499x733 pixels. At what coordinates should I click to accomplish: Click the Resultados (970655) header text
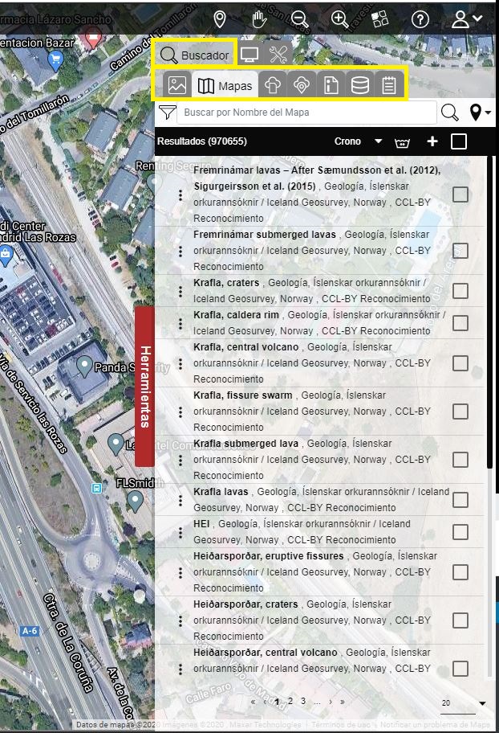[202, 141]
